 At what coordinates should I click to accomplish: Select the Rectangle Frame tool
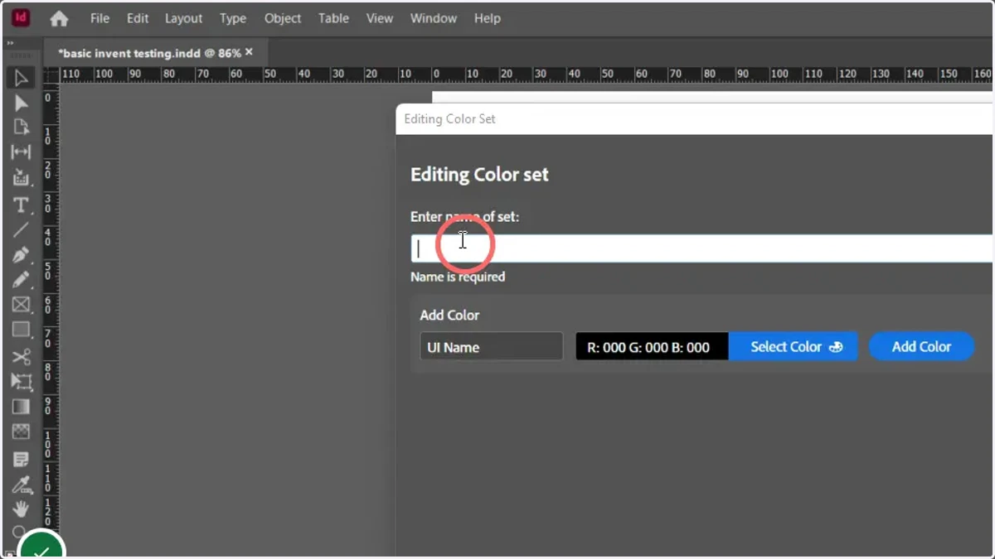pos(21,305)
